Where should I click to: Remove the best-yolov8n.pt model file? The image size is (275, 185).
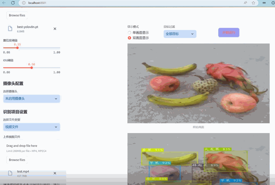55,29
